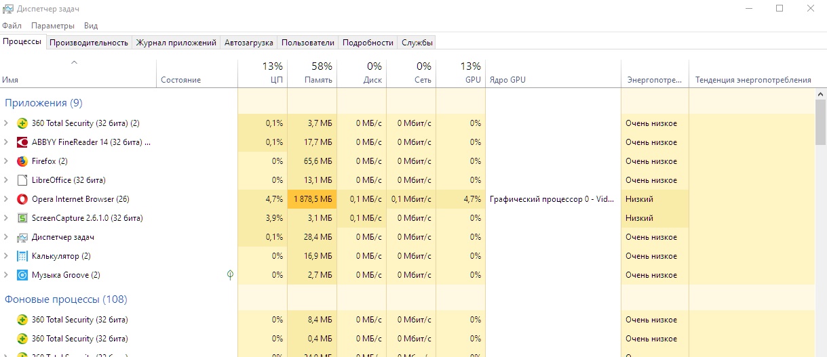Click the LibreOffice document icon
The width and height of the screenshot is (827, 357).
coord(22,180)
